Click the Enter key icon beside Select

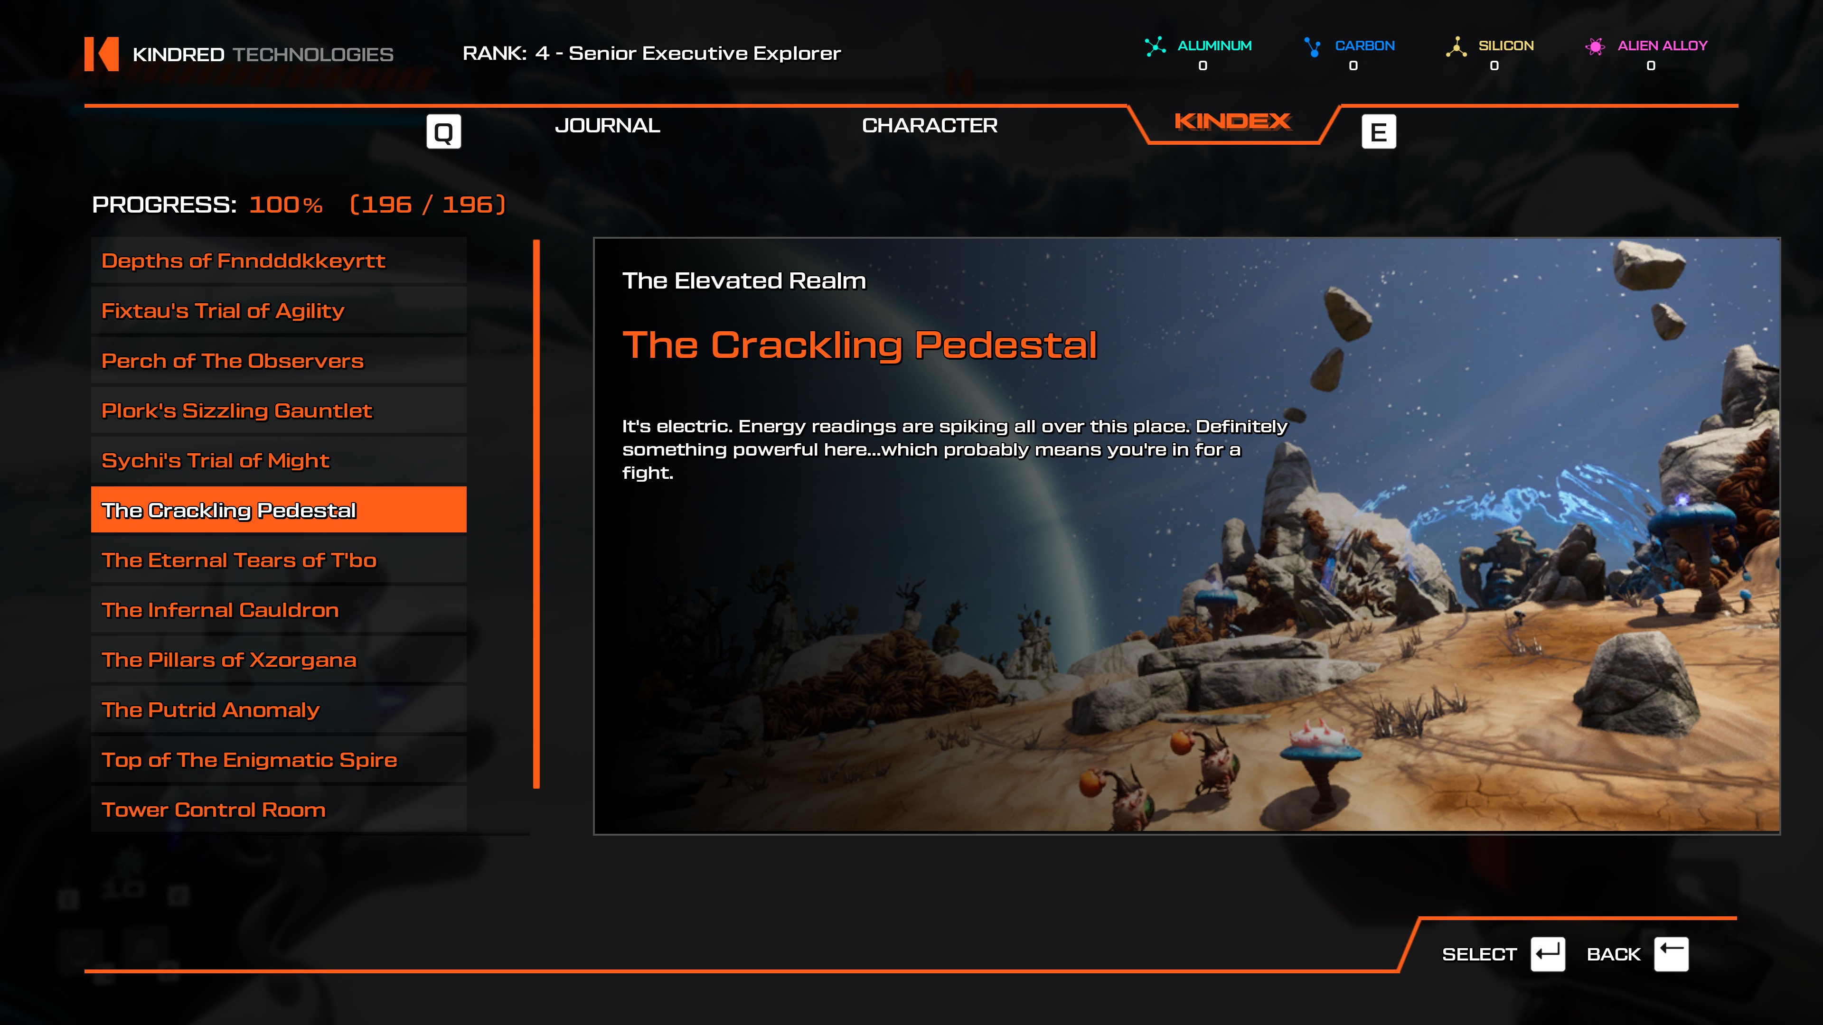[1548, 954]
